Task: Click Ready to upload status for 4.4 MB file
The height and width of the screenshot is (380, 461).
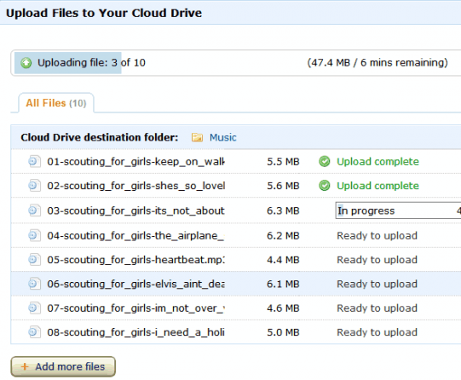Action: pyautogui.click(x=377, y=260)
